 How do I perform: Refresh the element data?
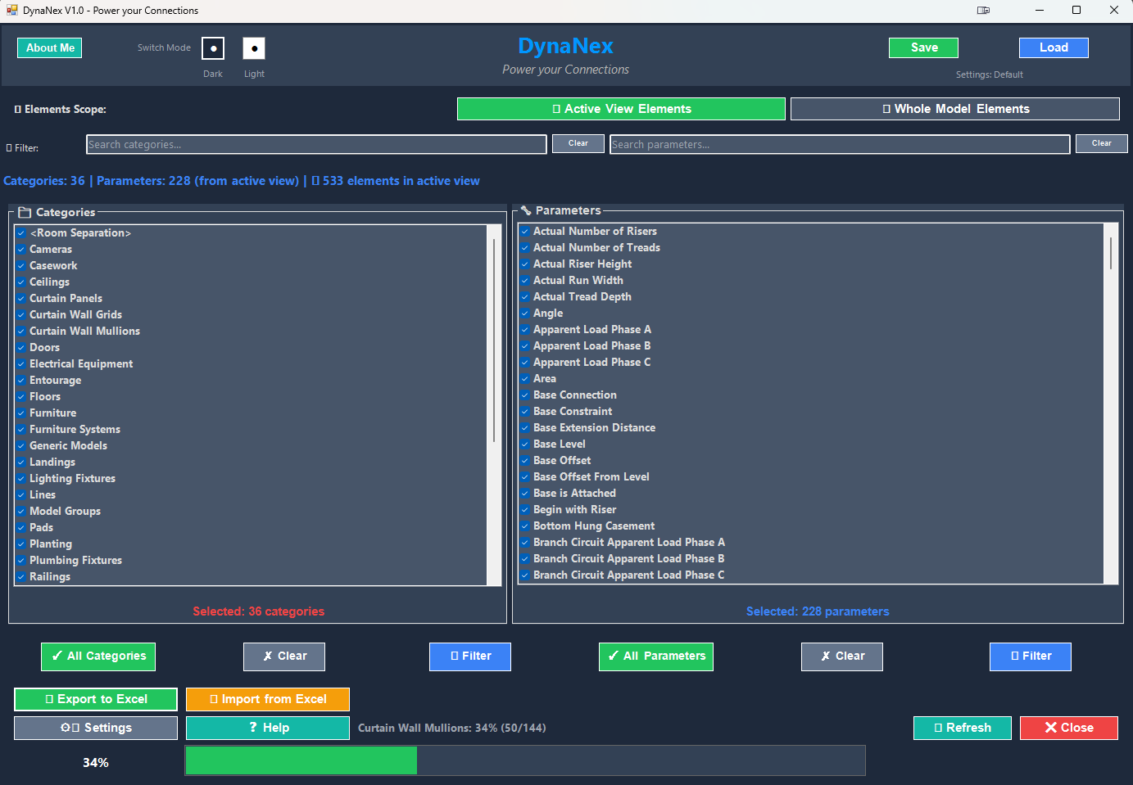tap(962, 728)
